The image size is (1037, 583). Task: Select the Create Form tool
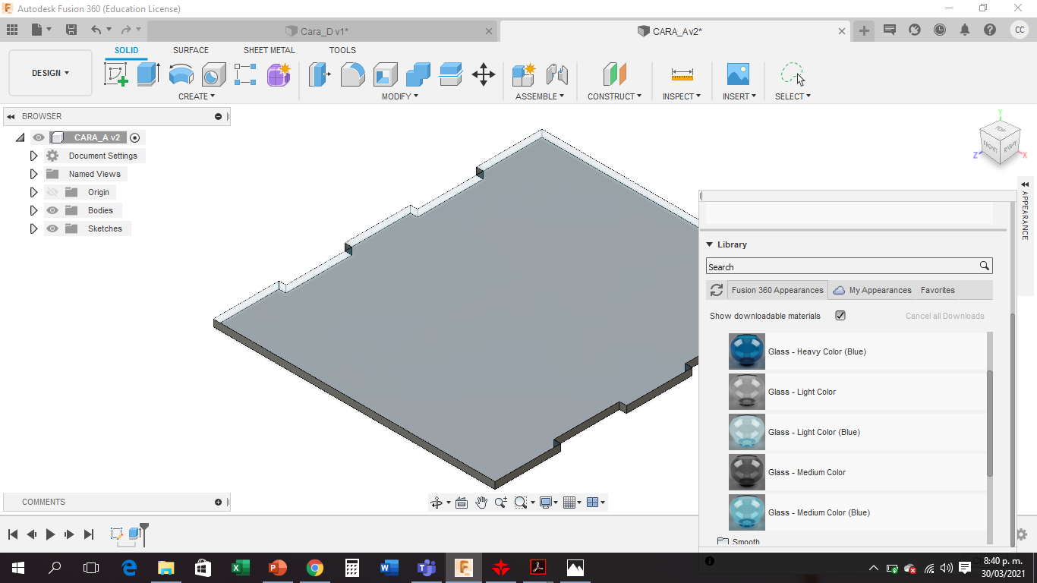279,74
